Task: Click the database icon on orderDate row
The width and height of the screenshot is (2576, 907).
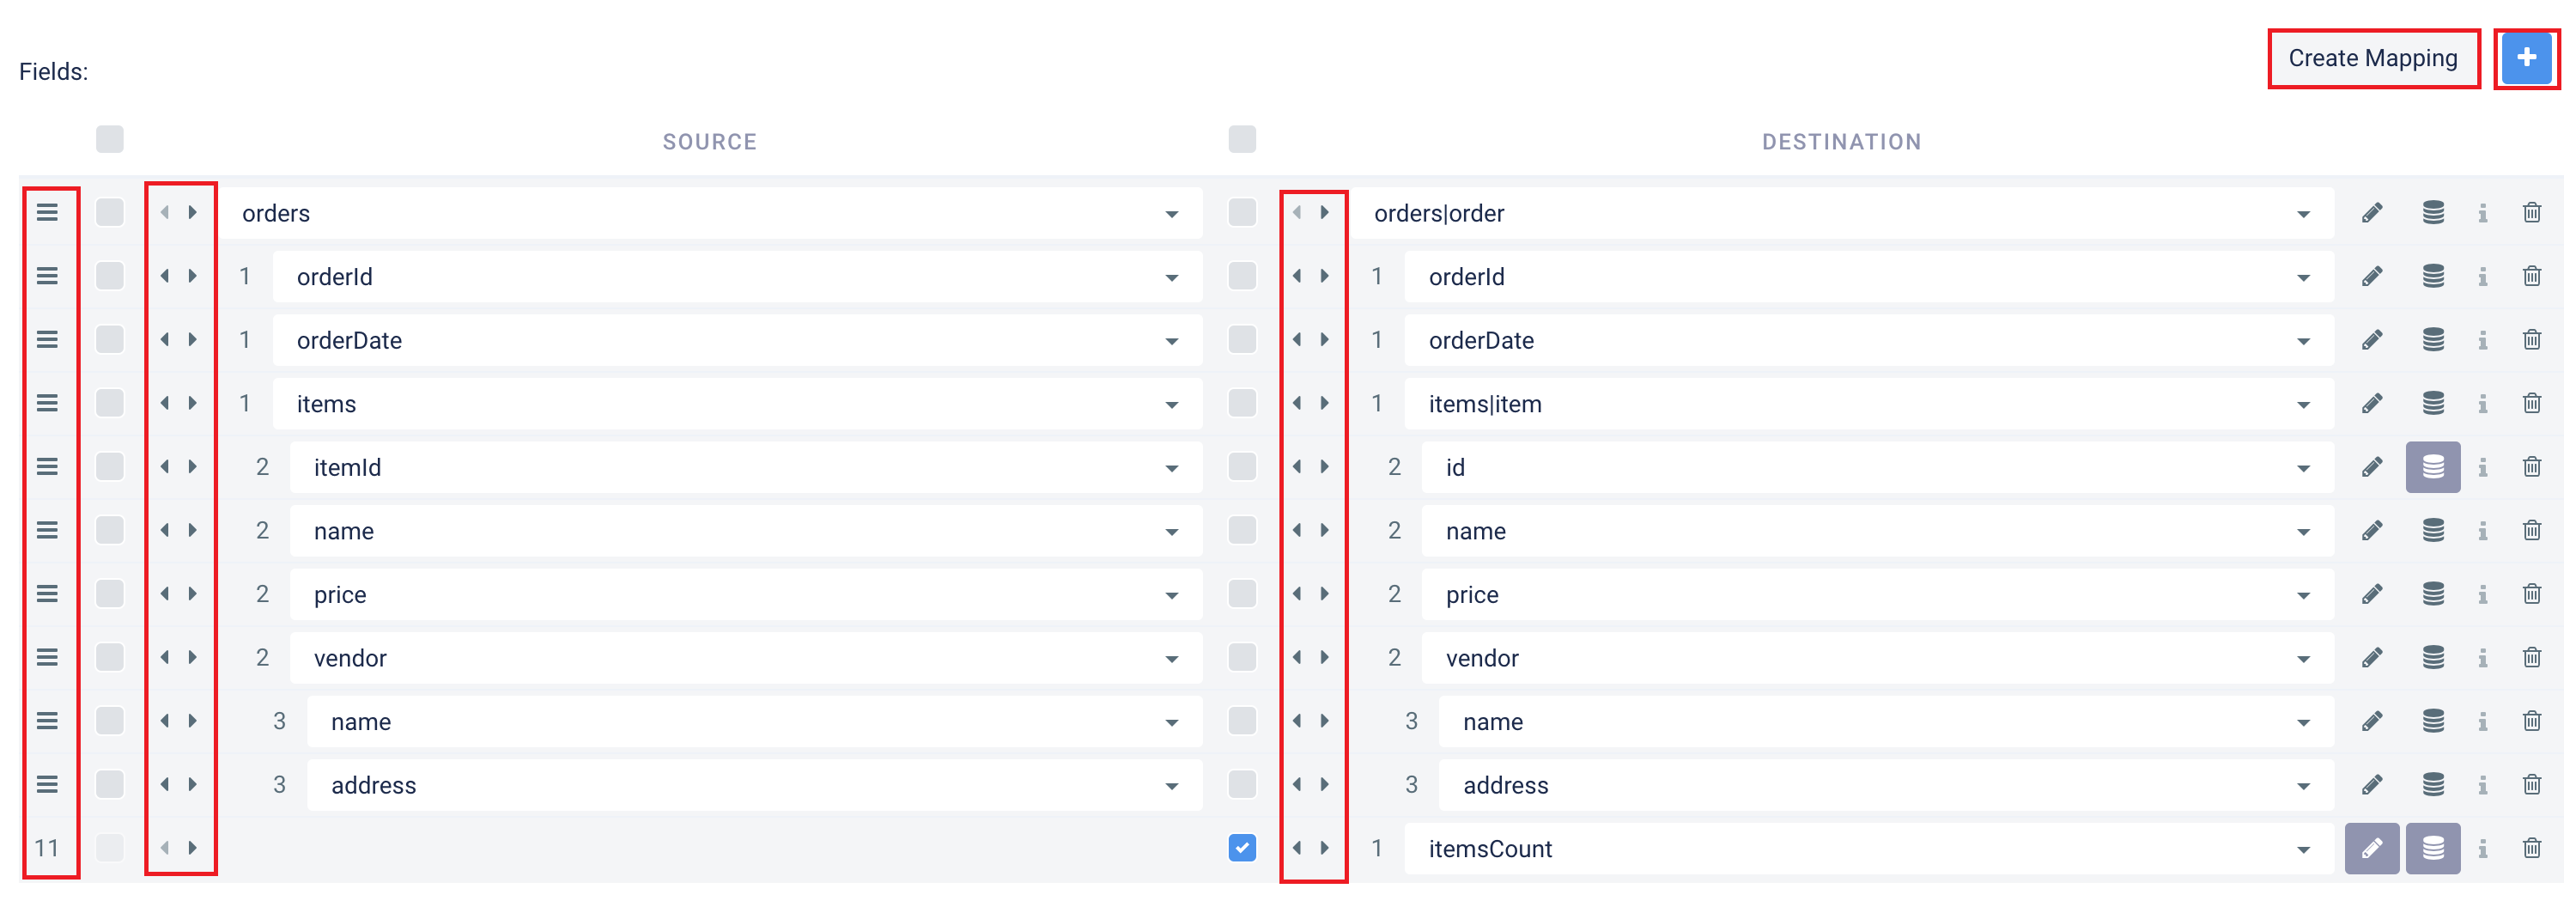Action: point(2432,340)
